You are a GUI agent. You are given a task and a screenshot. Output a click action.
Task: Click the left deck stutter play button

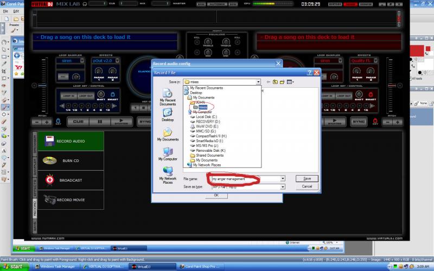point(122,121)
